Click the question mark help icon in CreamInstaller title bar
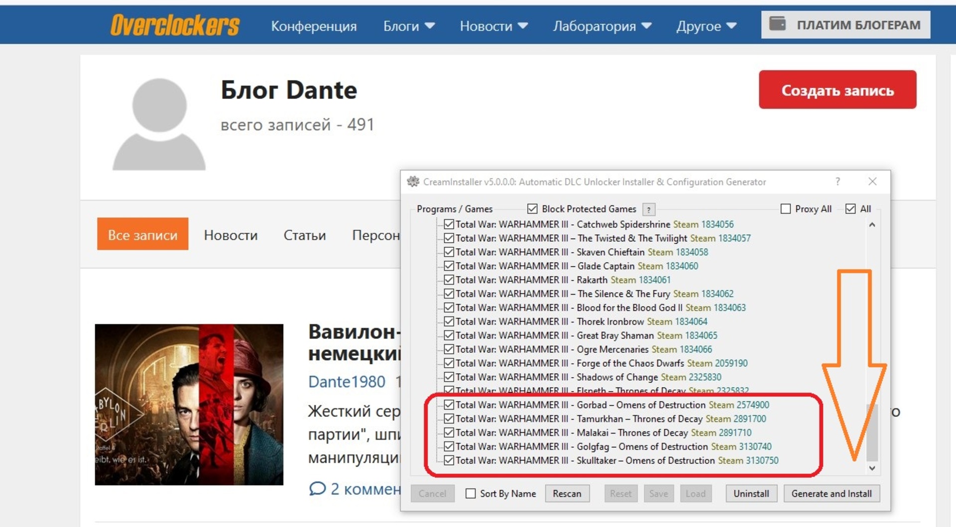 pos(838,182)
